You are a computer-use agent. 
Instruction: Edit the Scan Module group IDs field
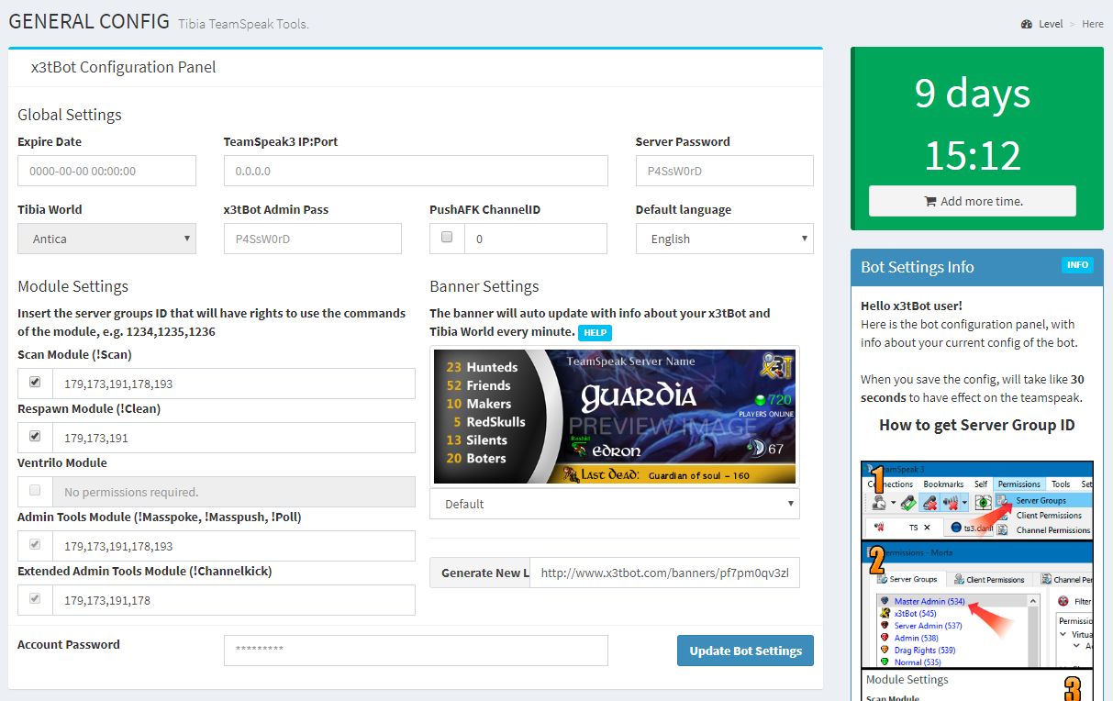[x=234, y=384]
